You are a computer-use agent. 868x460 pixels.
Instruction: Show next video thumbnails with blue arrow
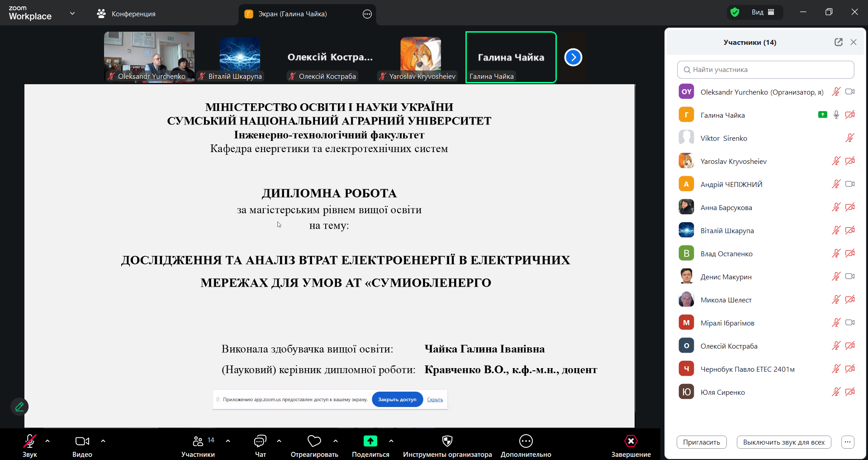pos(573,57)
